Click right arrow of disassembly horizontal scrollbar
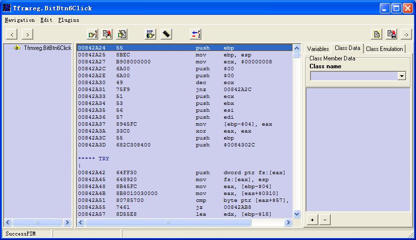The height and width of the screenshot is (240, 416). (288, 223)
